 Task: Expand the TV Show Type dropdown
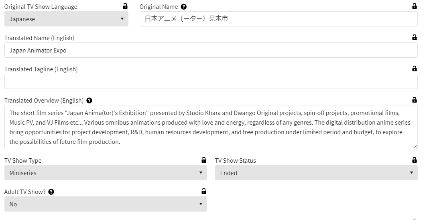point(106,173)
